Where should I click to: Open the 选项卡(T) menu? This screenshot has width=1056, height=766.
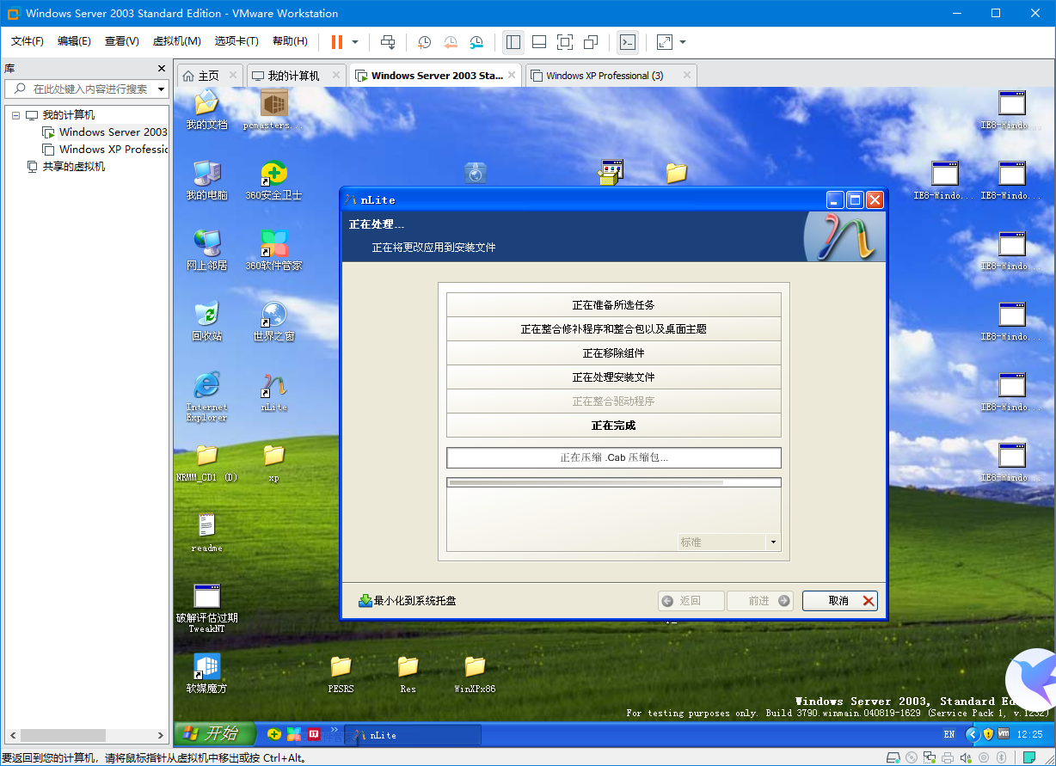[237, 41]
